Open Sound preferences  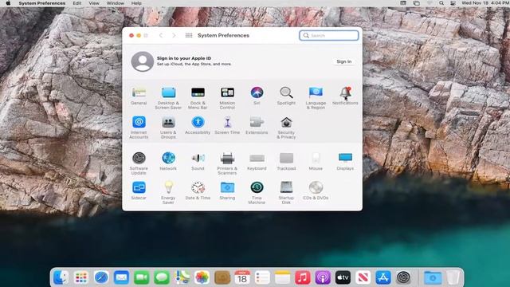198,161
